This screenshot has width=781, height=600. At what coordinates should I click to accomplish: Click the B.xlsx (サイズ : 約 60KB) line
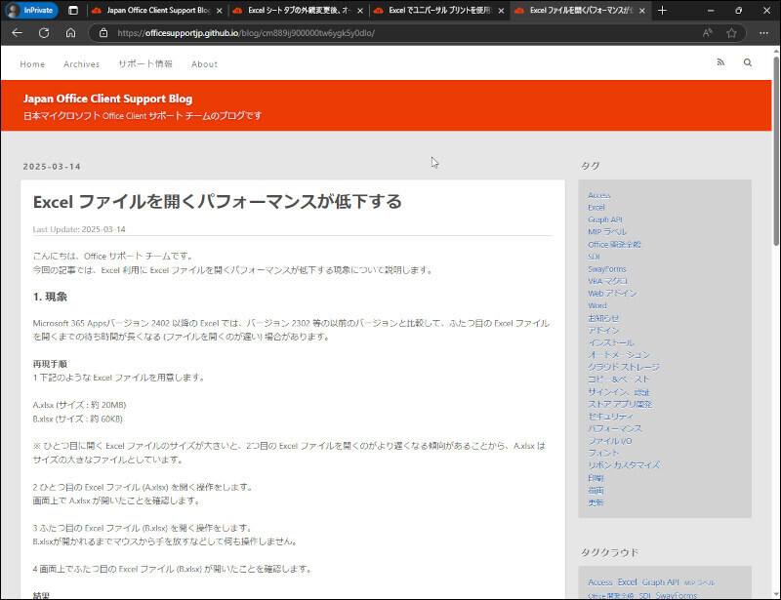click(78, 419)
